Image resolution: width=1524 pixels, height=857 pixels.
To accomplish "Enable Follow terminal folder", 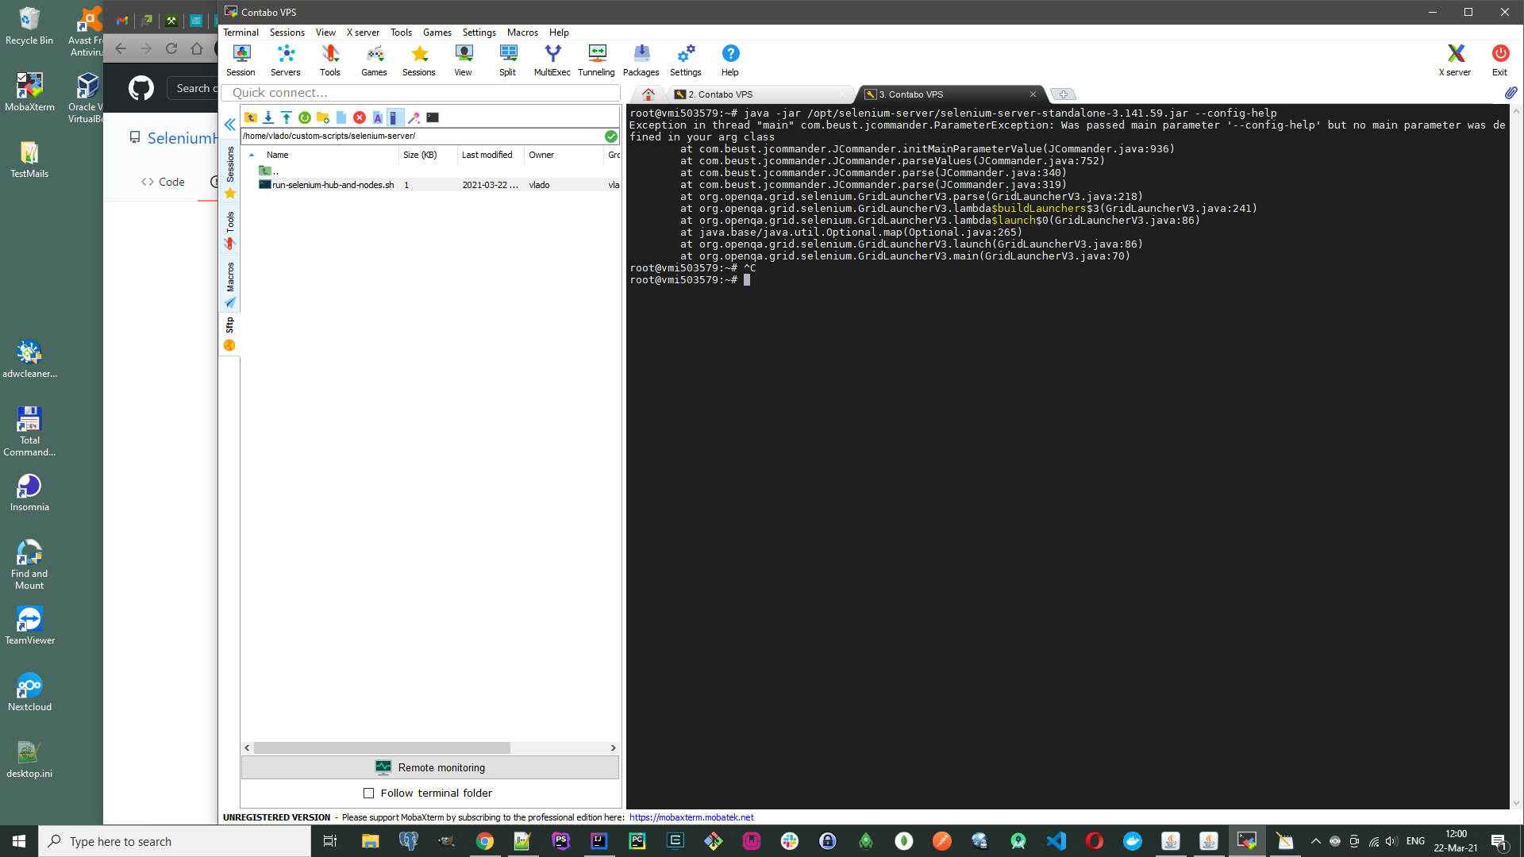I will [369, 793].
